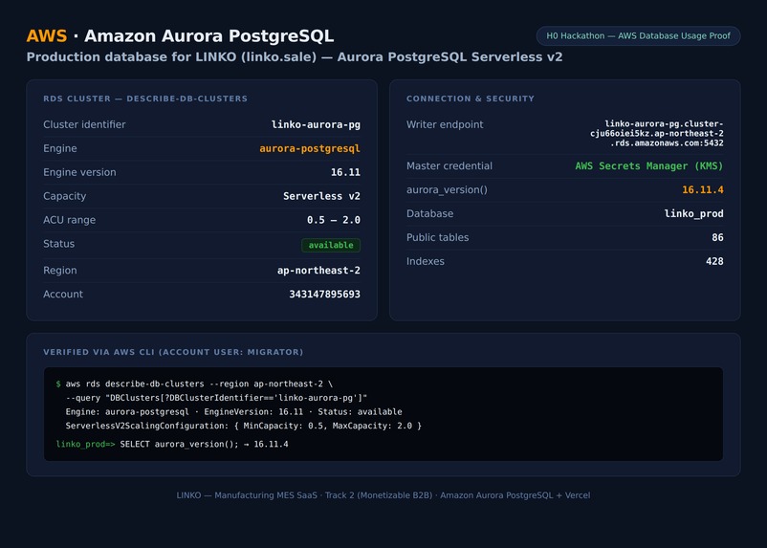Click the green AWS Secrets Manager (KMS) value
This screenshot has height=548, width=767.
649,165
